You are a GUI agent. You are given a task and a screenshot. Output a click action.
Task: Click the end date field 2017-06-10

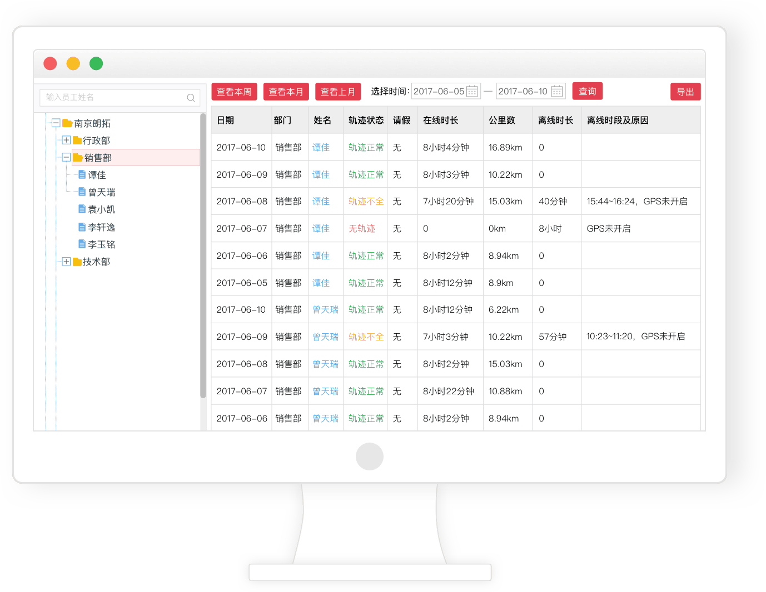[531, 91]
